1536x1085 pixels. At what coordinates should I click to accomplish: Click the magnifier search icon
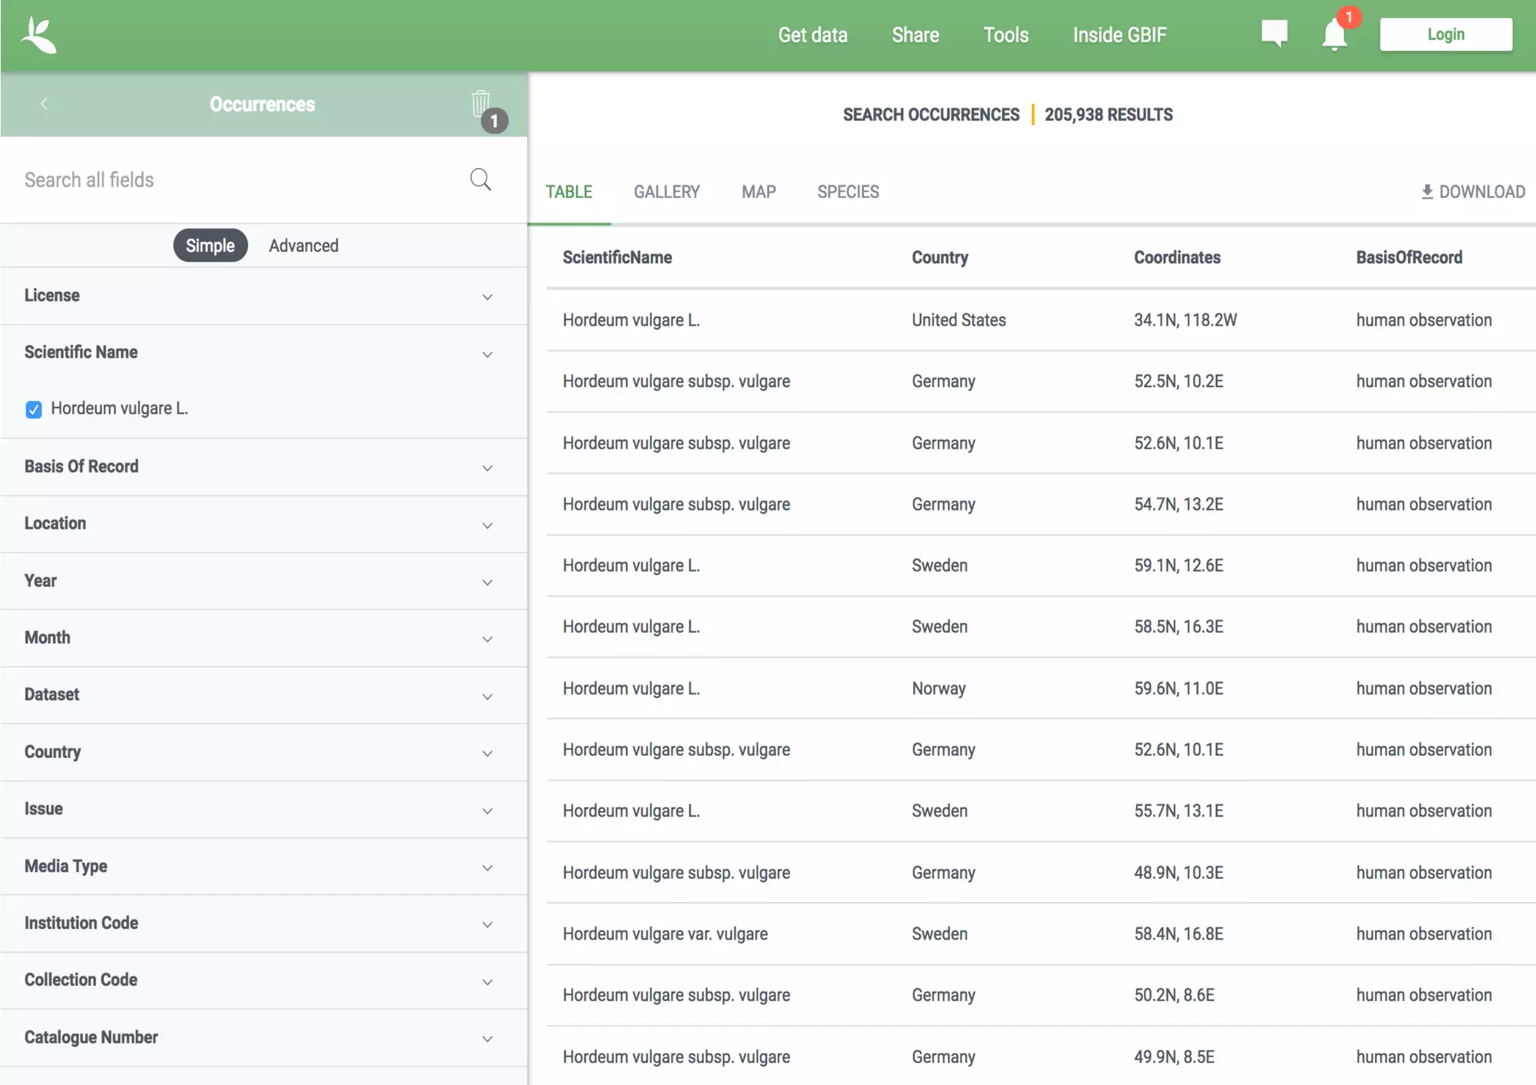pyautogui.click(x=480, y=180)
